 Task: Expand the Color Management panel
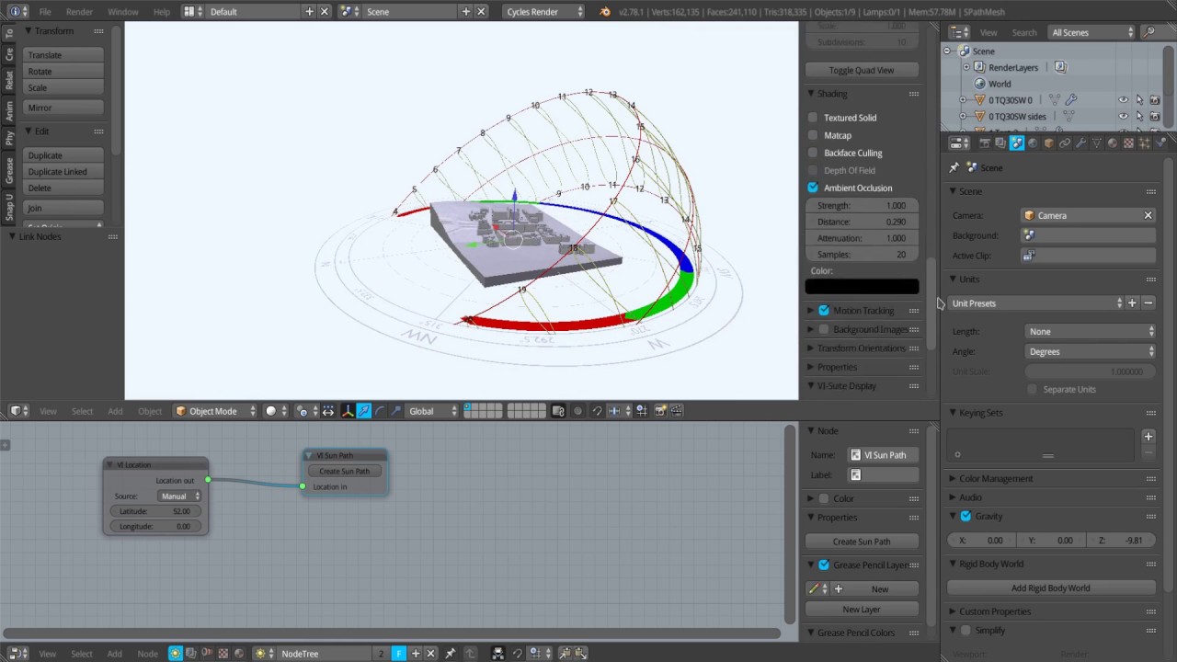coord(996,479)
